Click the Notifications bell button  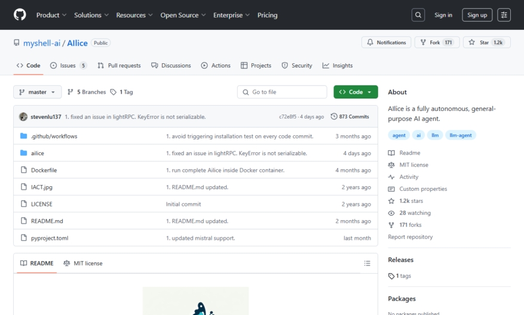pyautogui.click(x=387, y=42)
